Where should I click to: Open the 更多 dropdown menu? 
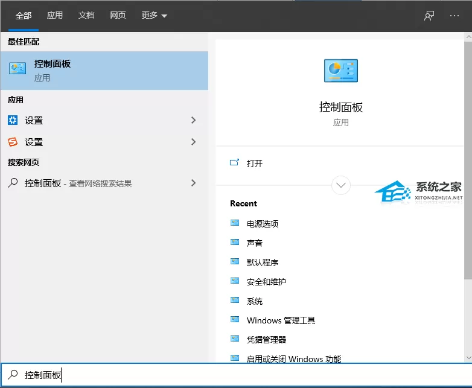(x=154, y=15)
